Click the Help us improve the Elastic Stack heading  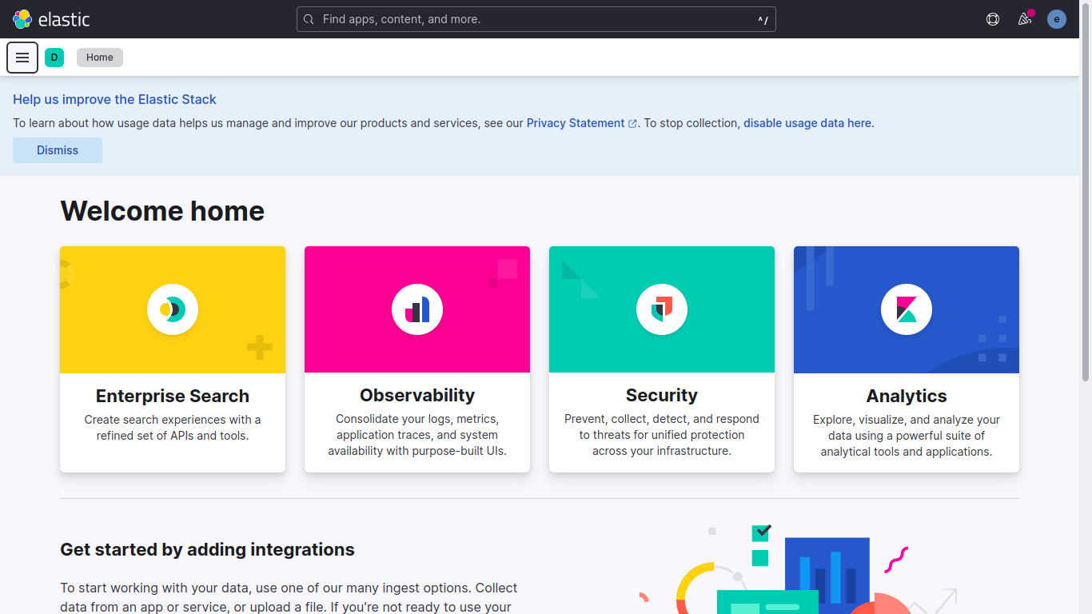click(x=114, y=99)
